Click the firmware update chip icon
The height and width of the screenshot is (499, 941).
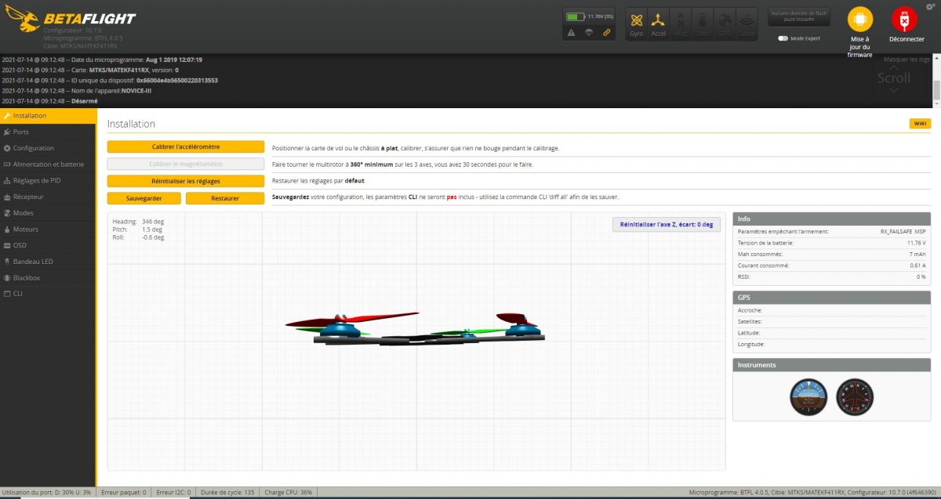[x=860, y=20]
